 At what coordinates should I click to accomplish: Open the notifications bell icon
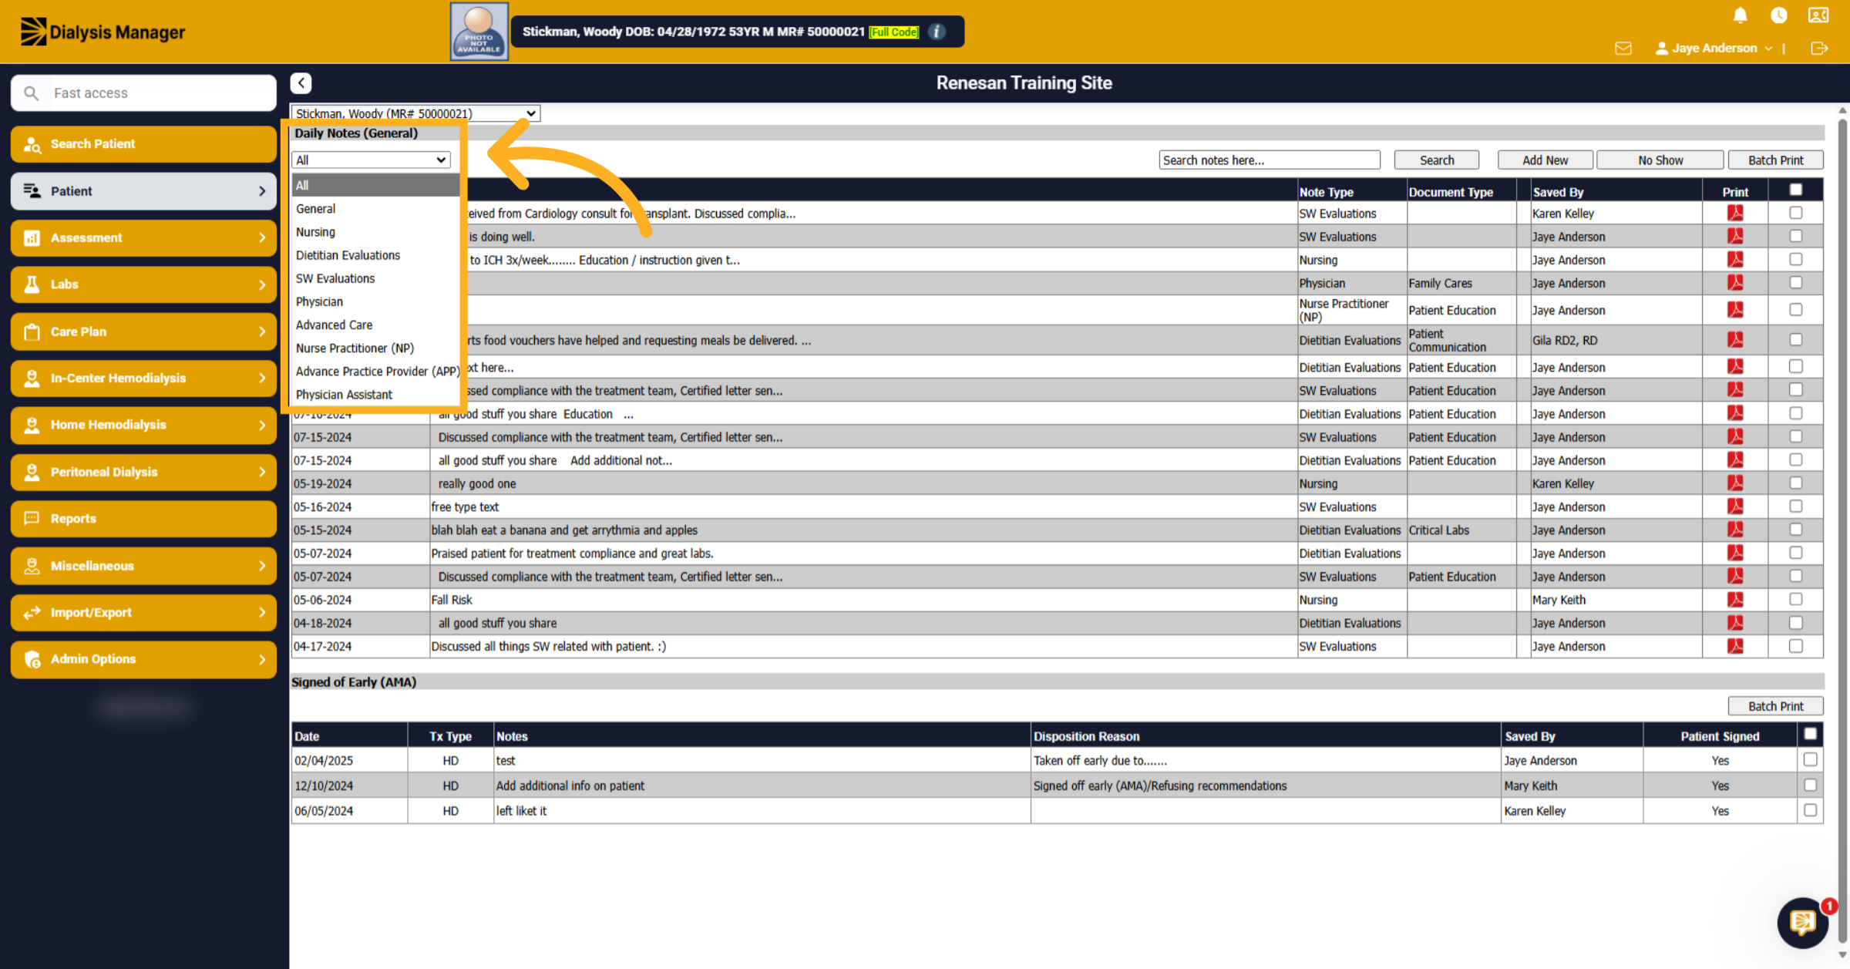(1740, 15)
